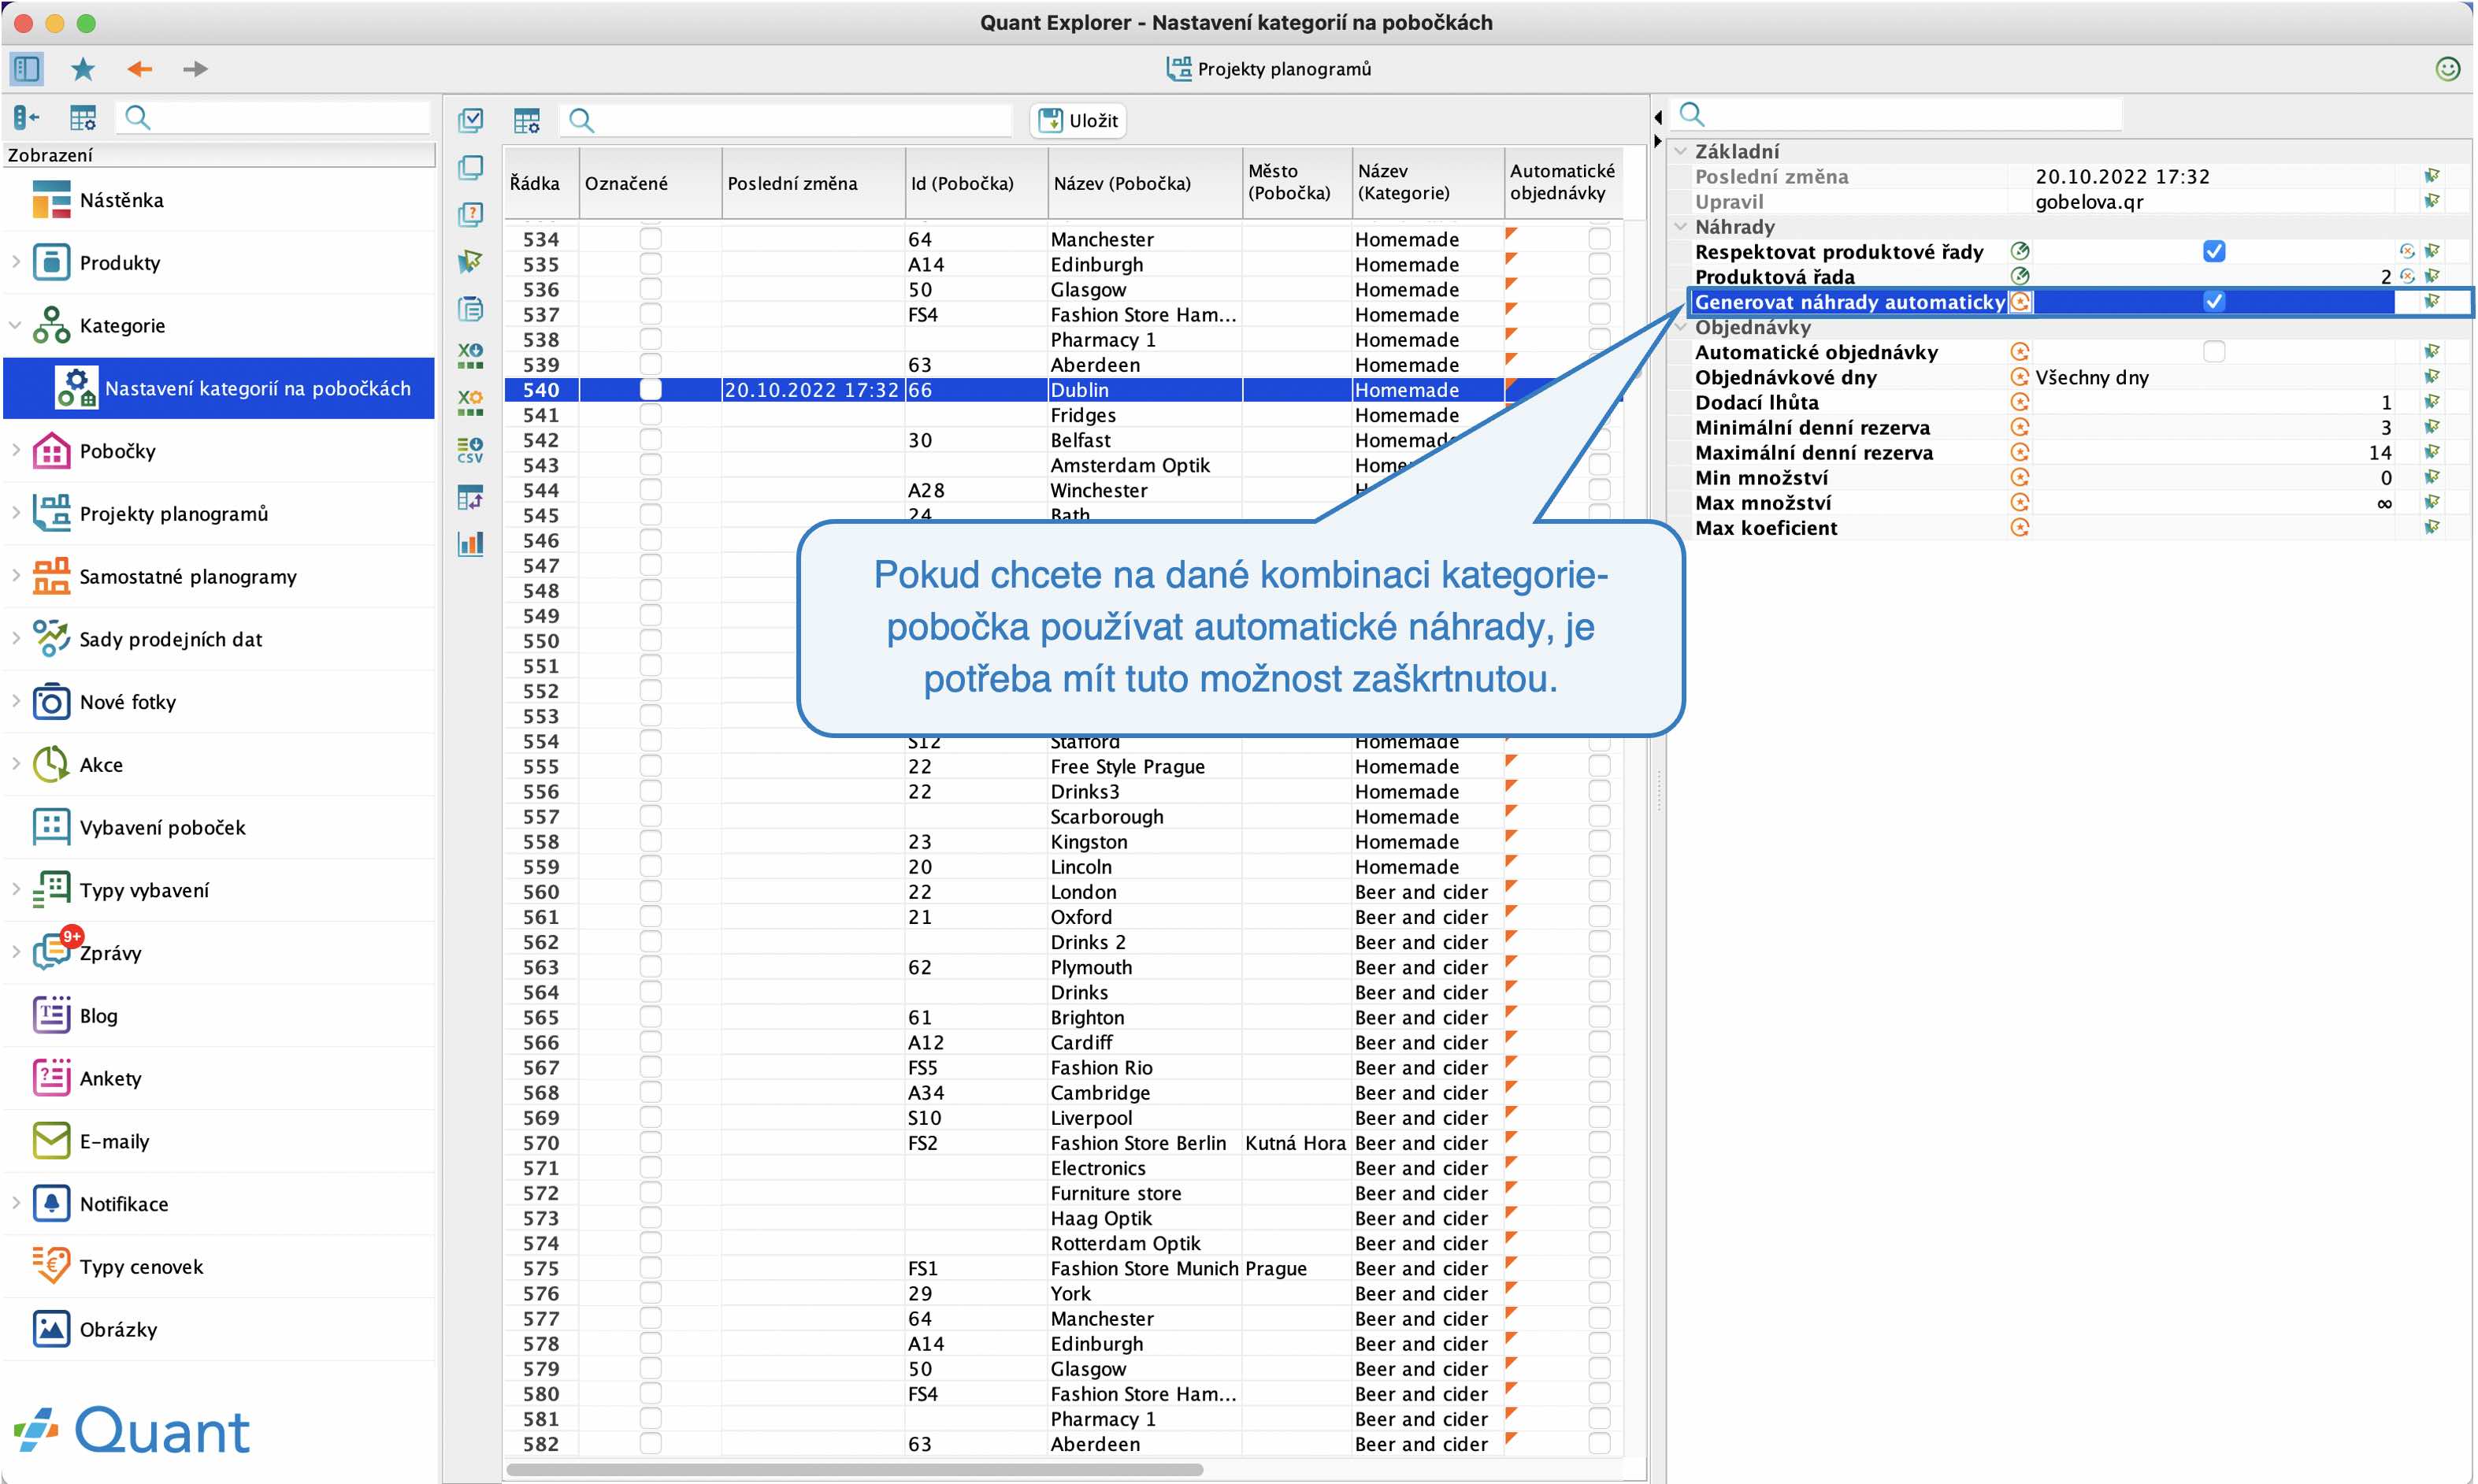Expand the Typy vybavení tree node
The image size is (2478, 1484).
[16, 889]
